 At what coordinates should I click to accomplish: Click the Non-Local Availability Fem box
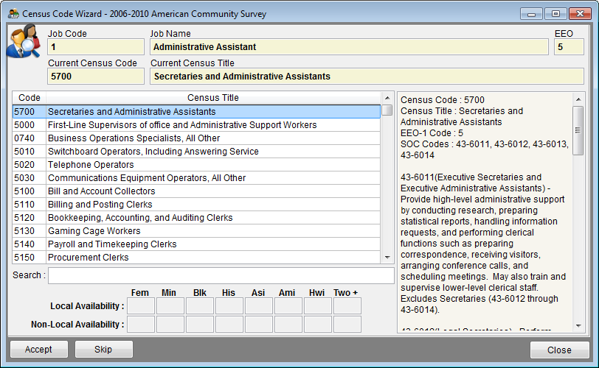tap(141, 324)
